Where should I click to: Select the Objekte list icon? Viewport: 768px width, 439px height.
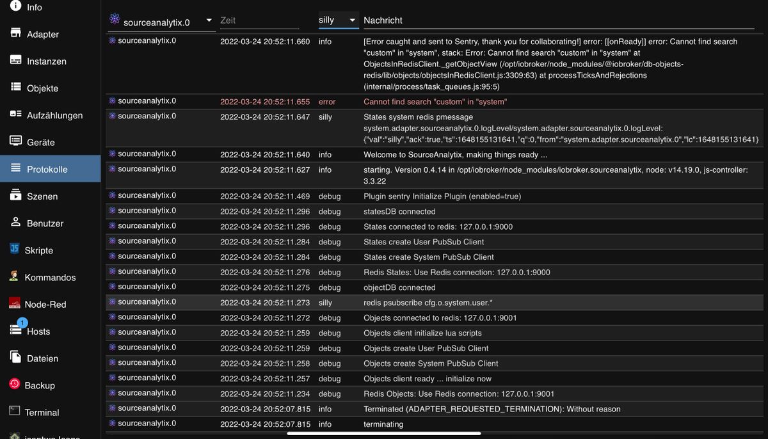(x=15, y=88)
